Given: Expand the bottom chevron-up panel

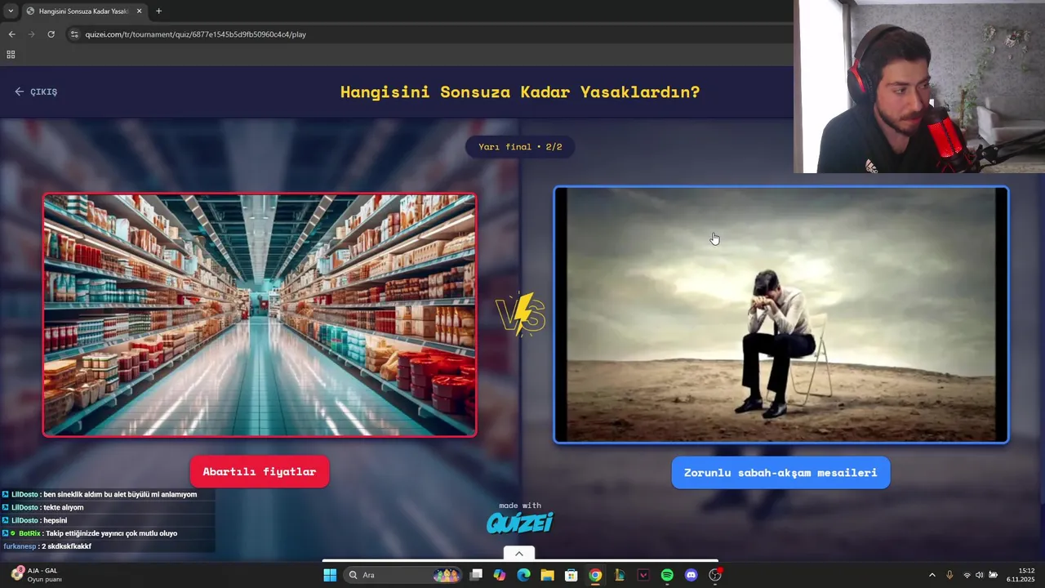Looking at the screenshot, I should tap(519, 554).
